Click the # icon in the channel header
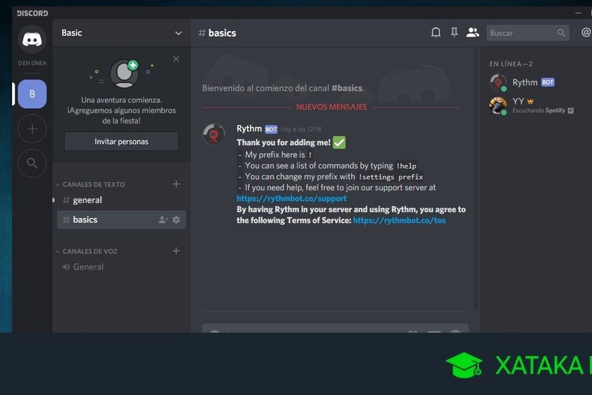 pos(202,33)
